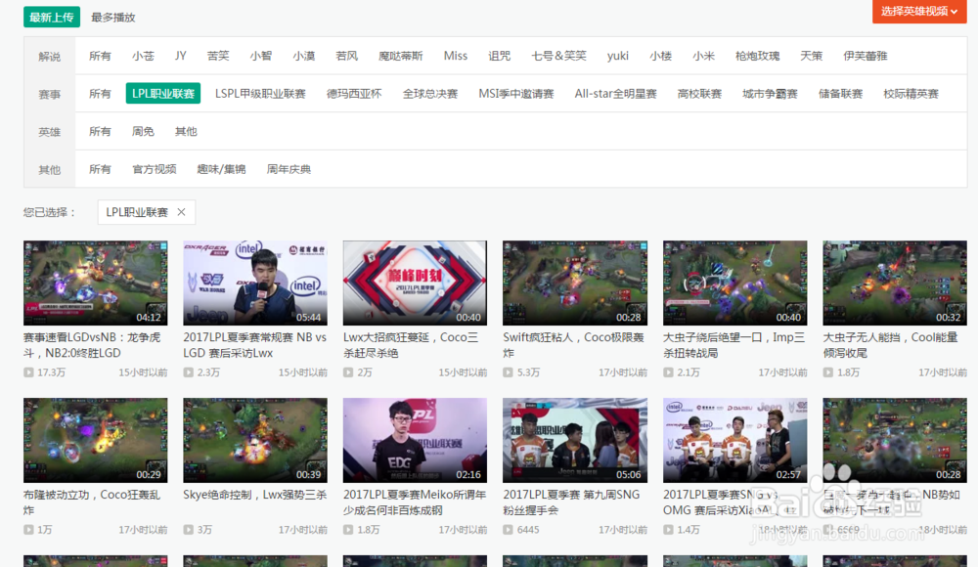The width and height of the screenshot is (978, 567).
Task: Open title 赛事速看LGDvsNB：龙争虎斗
Action: [x=92, y=345]
